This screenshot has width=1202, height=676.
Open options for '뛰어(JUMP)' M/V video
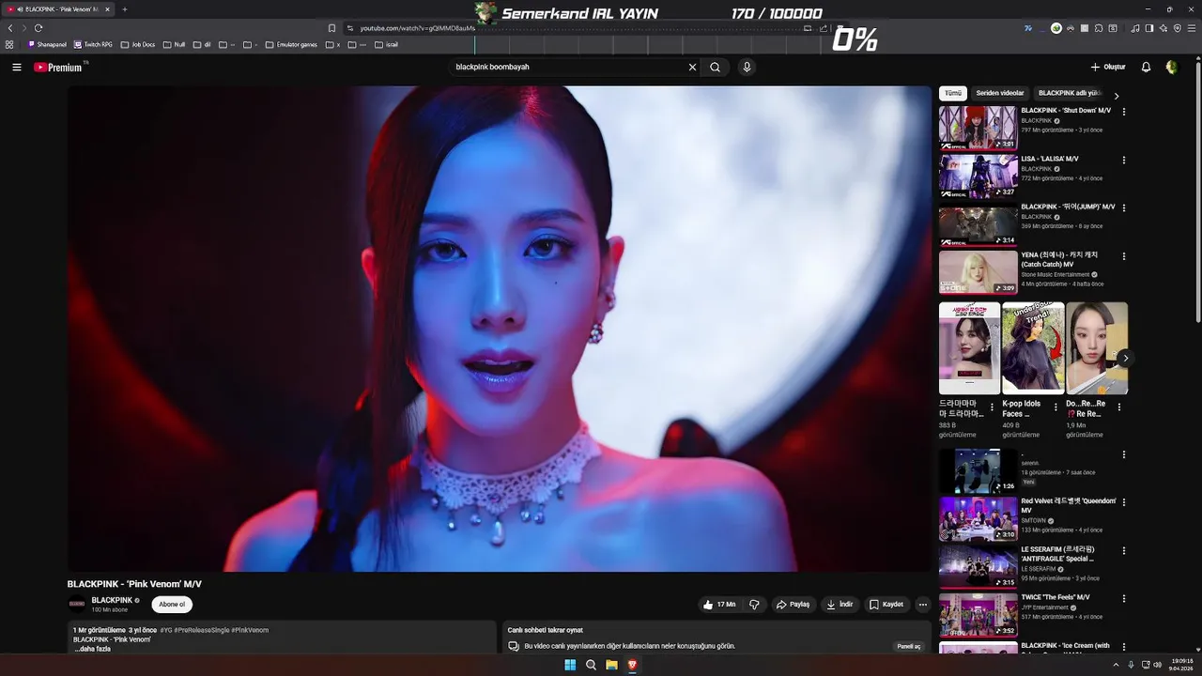[x=1124, y=208]
